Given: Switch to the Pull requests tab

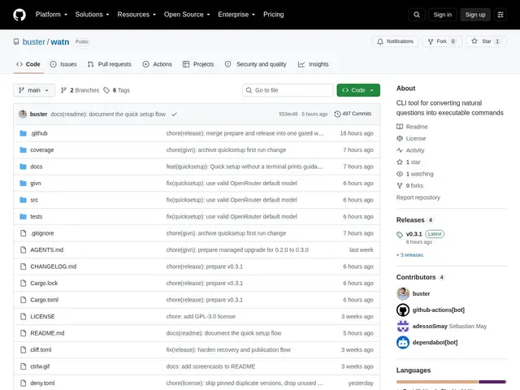Looking at the screenshot, I should [x=110, y=64].
